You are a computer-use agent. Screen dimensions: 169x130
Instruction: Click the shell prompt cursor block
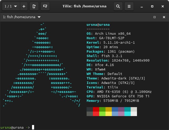[x=33, y=127]
